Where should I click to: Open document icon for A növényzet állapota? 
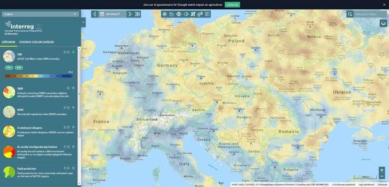pyautogui.click(x=65, y=127)
